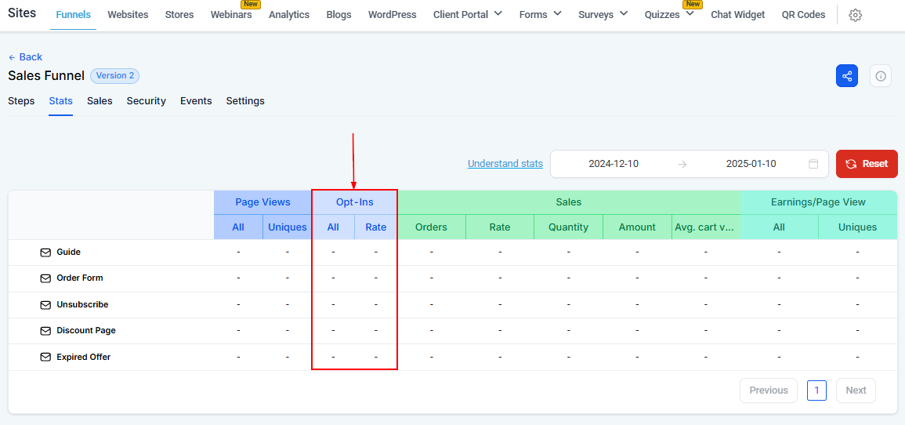Click Earnings/Page View header
The height and width of the screenshot is (425, 905).
(x=819, y=202)
